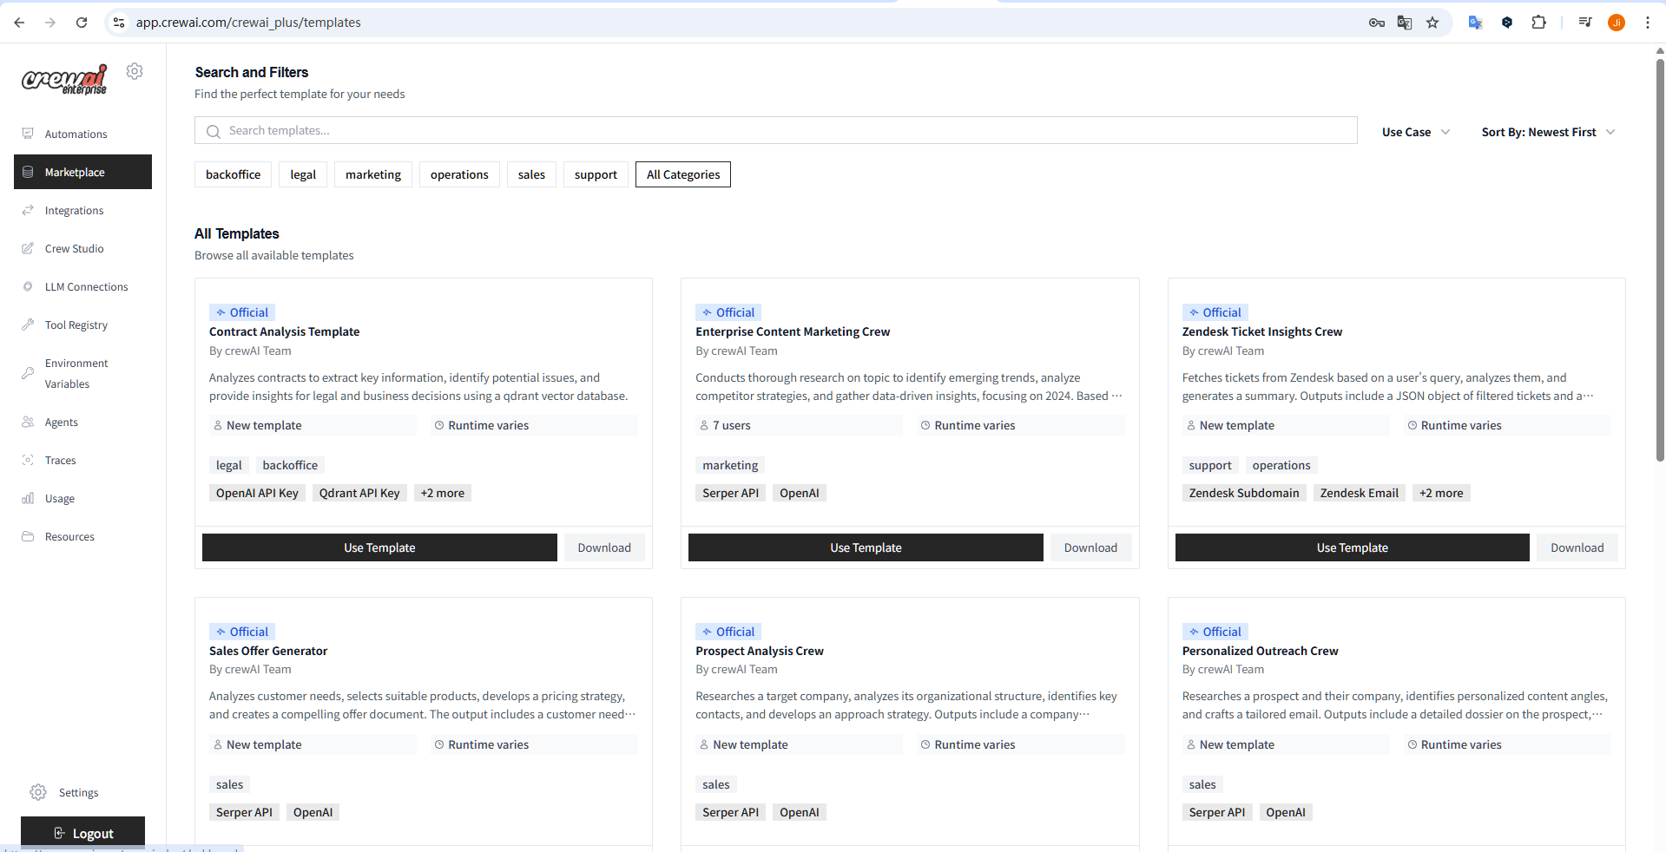Click the page vertical scrollbar
Image resolution: width=1666 pixels, height=852 pixels.
1660,260
